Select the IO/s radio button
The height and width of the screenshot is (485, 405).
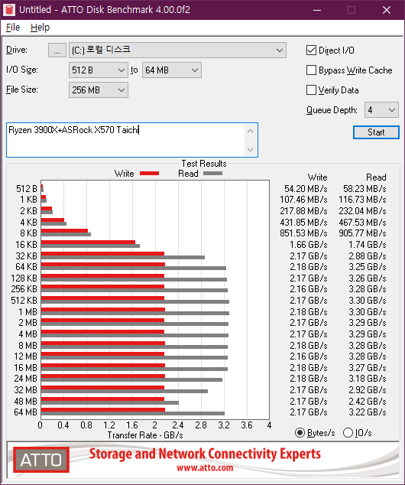(x=348, y=433)
